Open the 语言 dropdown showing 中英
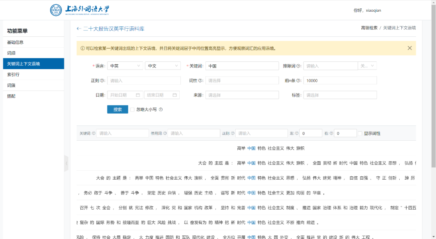This screenshot has height=239, width=436. tap(124, 66)
